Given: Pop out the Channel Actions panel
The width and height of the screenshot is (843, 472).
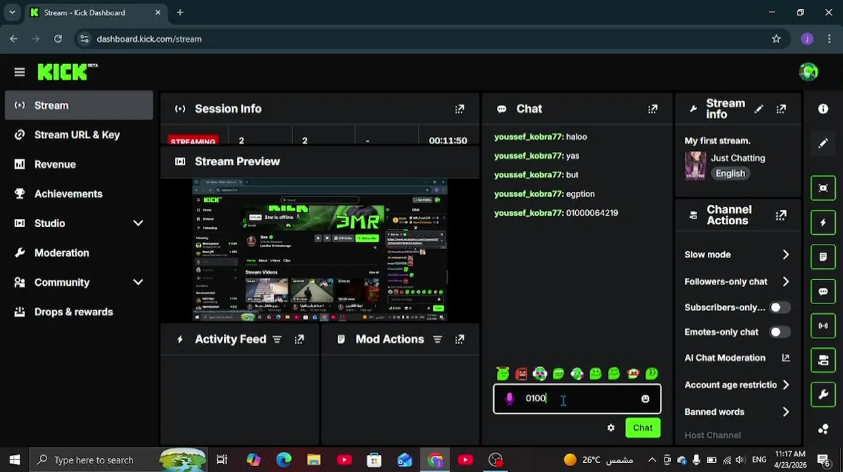Looking at the screenshot, I should [x=781, y=215].
